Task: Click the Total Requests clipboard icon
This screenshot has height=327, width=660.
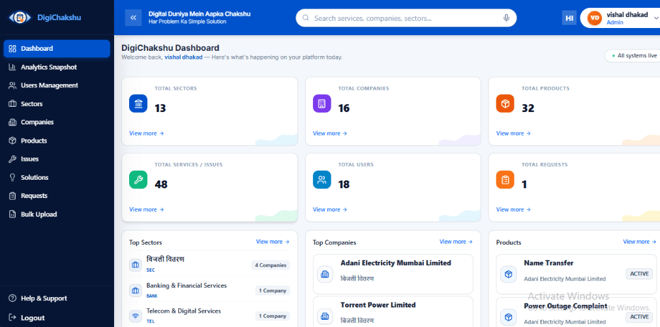Action: (505, 180)
